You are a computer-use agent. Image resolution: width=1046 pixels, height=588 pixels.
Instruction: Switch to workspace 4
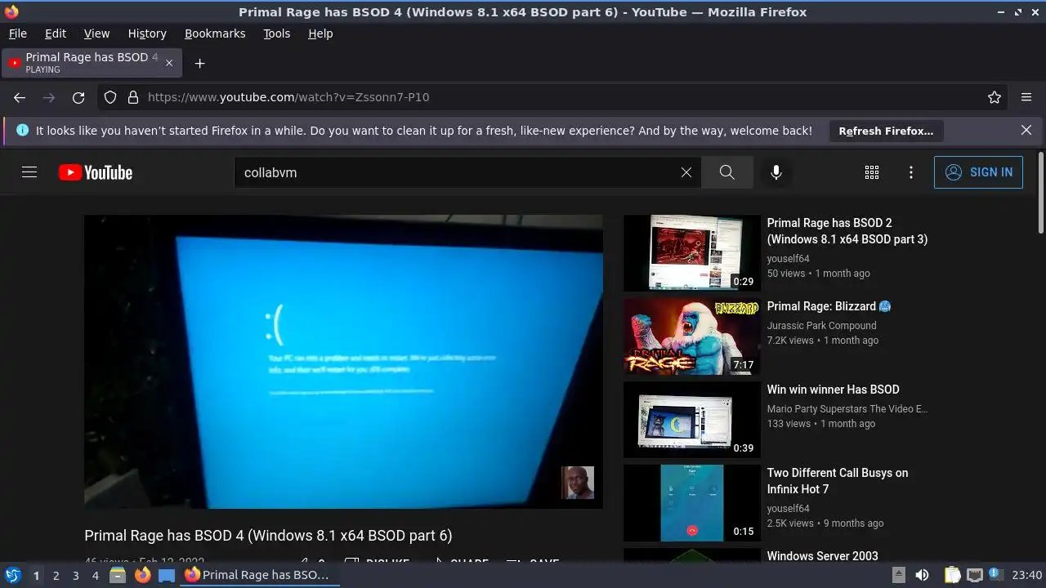[95, 575]
